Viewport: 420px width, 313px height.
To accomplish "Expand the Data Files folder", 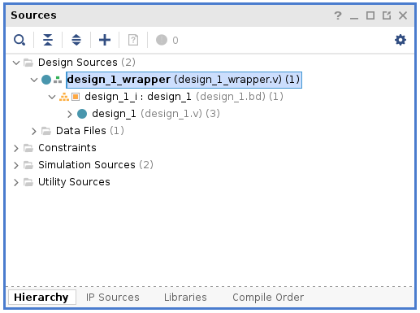I will point(34,131).
